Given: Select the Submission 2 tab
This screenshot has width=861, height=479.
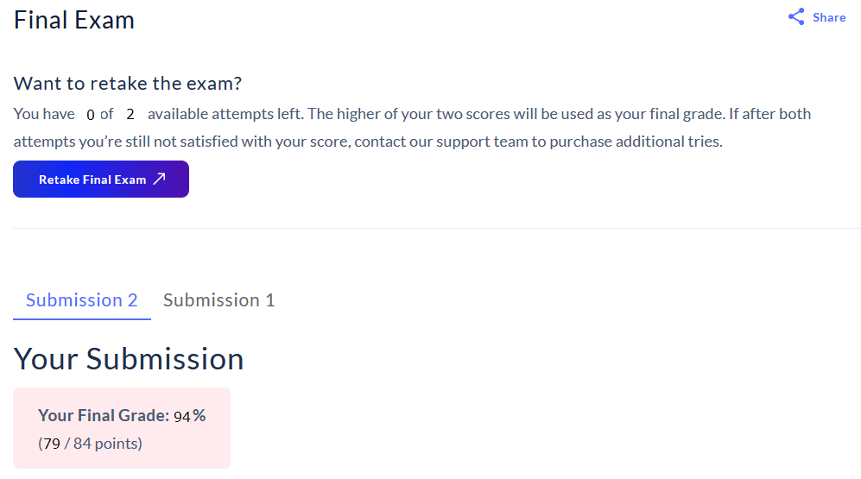Looking at the screenshot, I should [x=82, y=300].
